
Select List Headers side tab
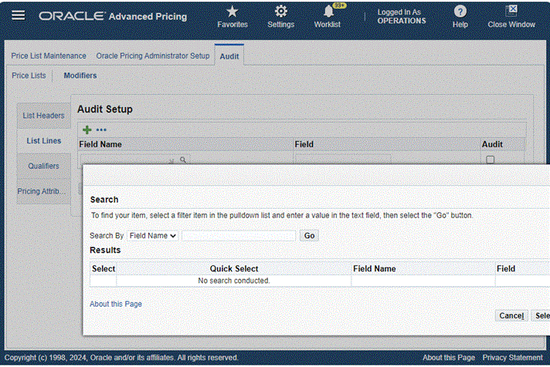[x=44, y=116]
